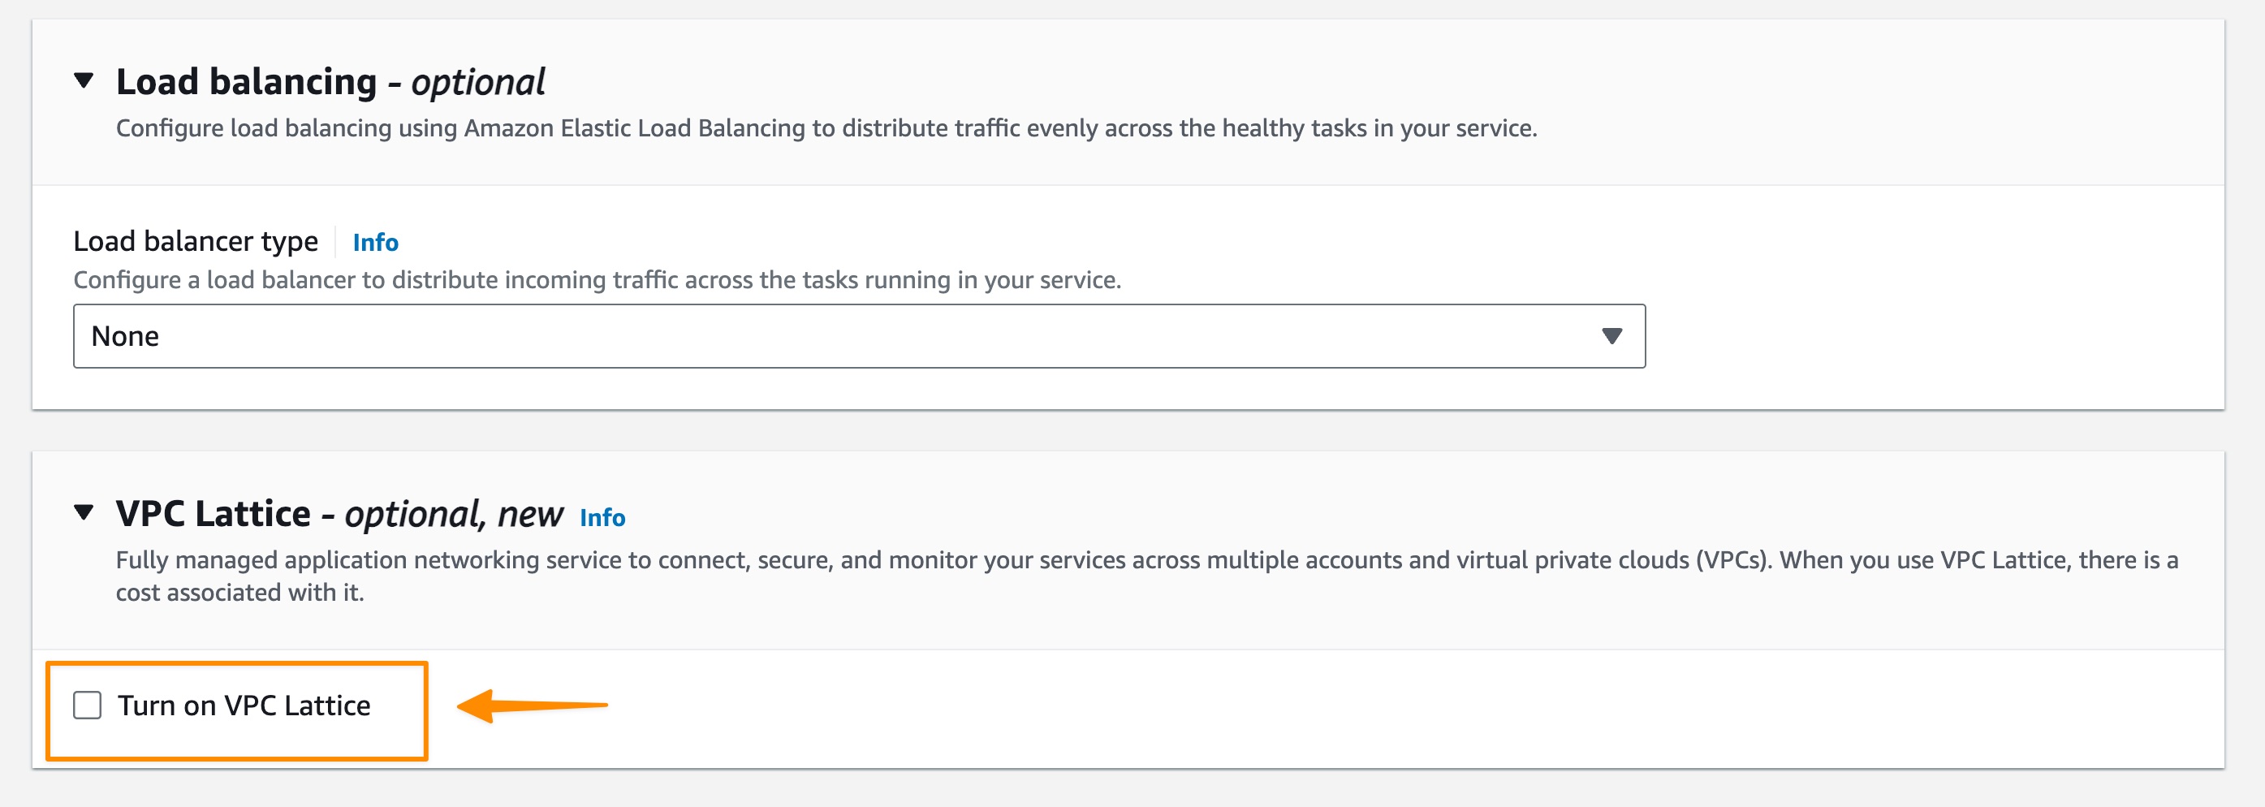Viewport: 2265px width, 807px height.
Task: Click the 'Load balancer type' label
Action: pos(195,241)
